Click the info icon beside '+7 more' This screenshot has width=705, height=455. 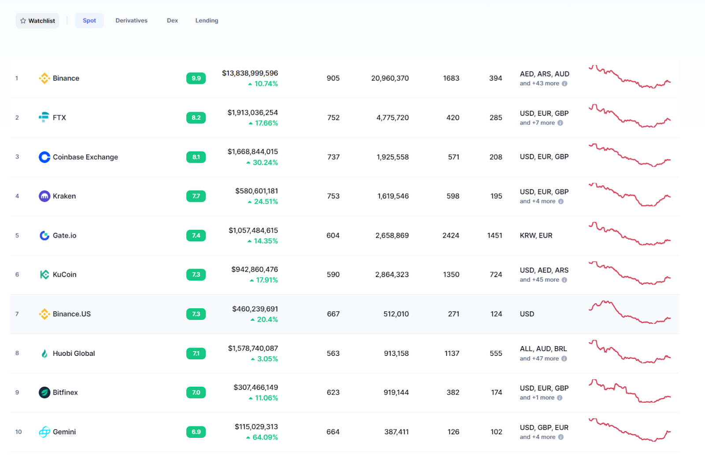coord(560,123)
